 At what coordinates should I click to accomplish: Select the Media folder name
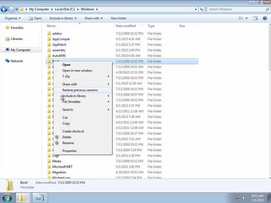(x=57, y=161)
